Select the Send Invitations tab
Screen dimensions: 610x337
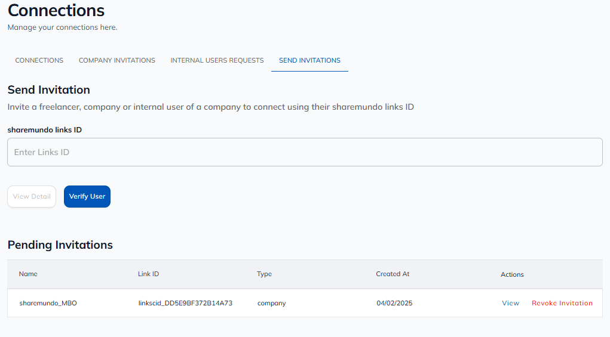pos(309,60)
